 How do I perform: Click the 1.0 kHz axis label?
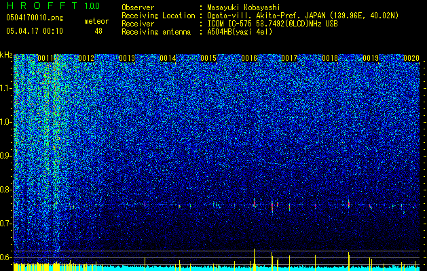pos(6,122)
